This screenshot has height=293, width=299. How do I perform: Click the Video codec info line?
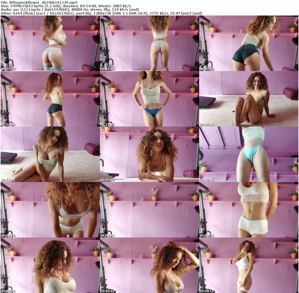coord(101,13)
